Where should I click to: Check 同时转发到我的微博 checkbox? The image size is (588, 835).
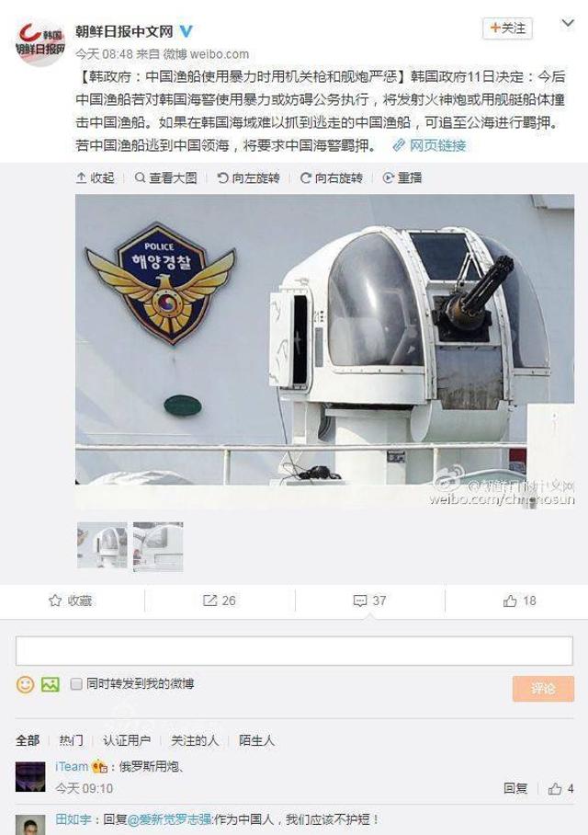(x=76, y=684)
